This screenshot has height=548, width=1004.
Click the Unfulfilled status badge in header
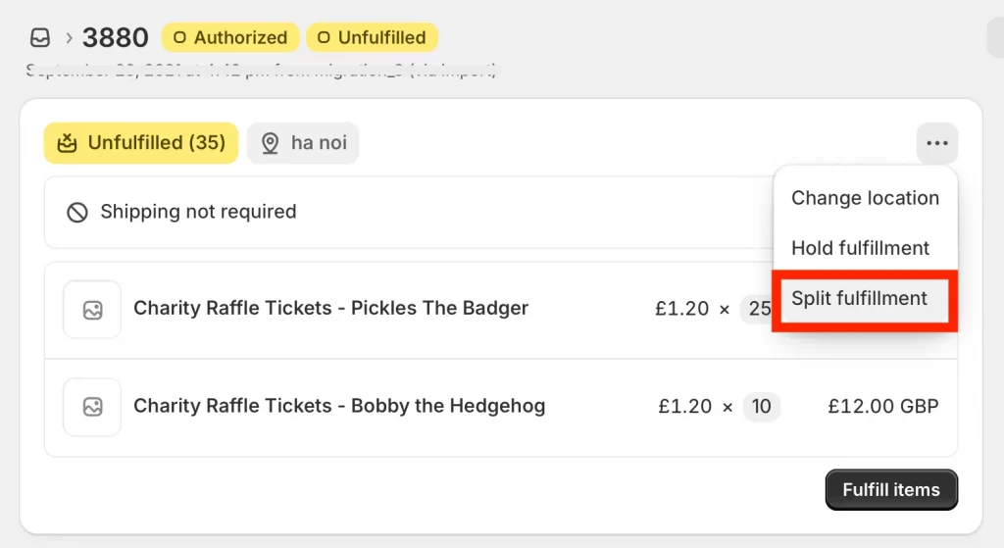[x=372, y=37]
